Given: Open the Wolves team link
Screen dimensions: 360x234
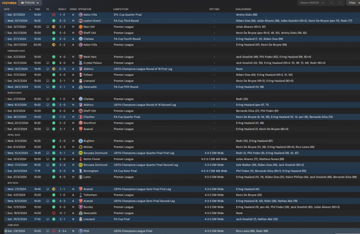Looking at the screenshot, I should point(88,147).
